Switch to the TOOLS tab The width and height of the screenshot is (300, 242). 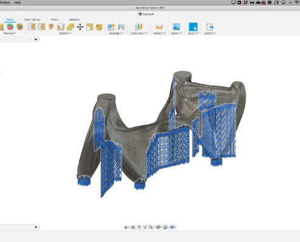point(55,20)
